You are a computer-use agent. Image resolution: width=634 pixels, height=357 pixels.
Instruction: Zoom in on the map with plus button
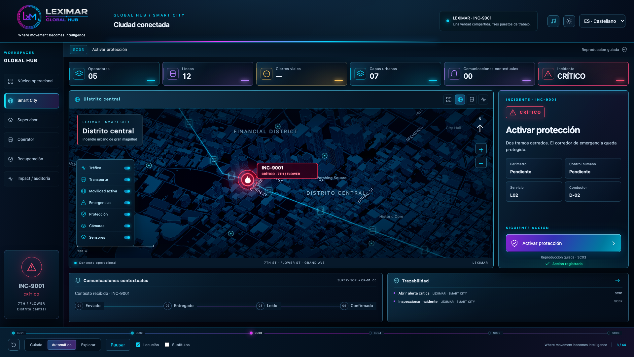click(x=481, y=150)
